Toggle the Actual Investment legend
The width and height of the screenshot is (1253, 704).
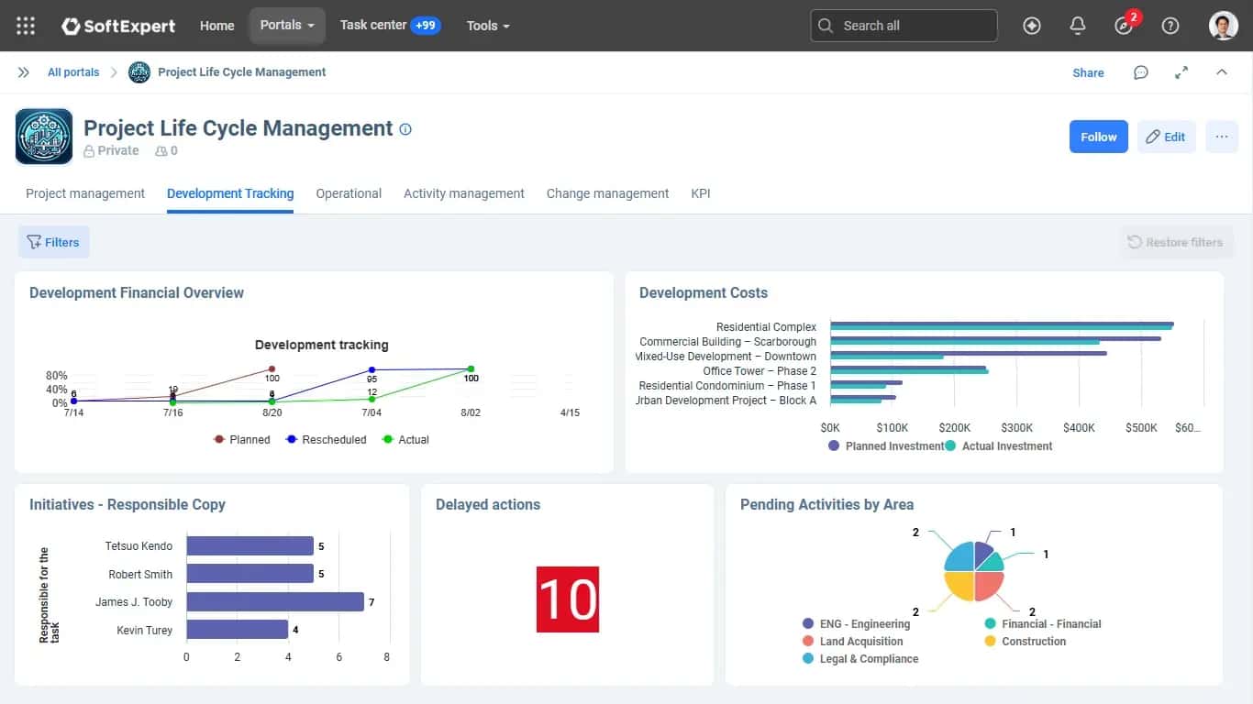click(x=998, y=446)
